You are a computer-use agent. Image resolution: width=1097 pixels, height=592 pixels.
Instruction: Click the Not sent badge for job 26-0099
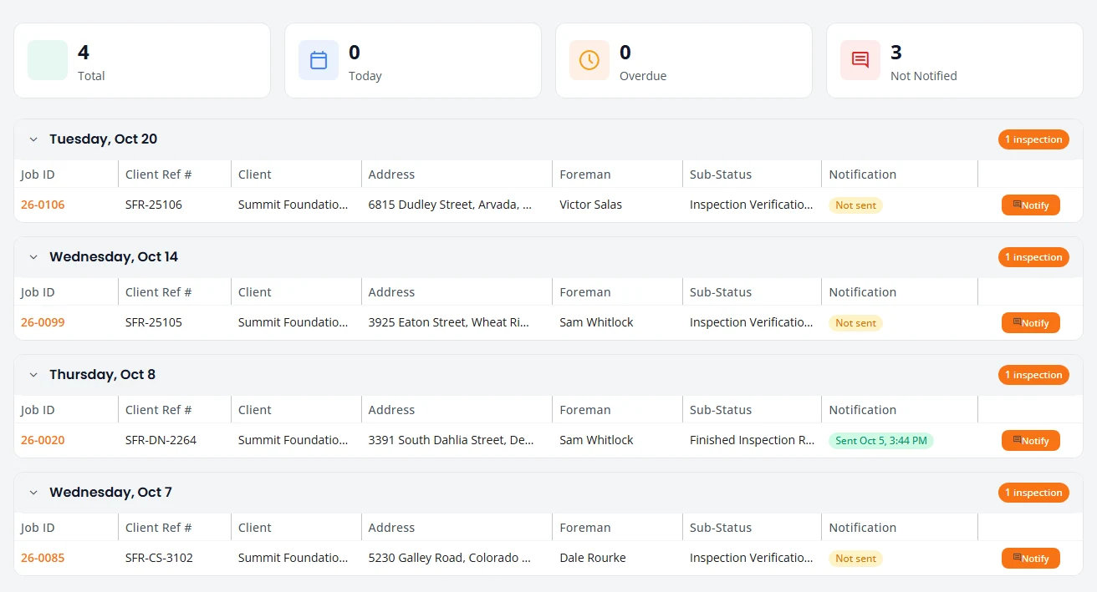(x=855, y=323)
